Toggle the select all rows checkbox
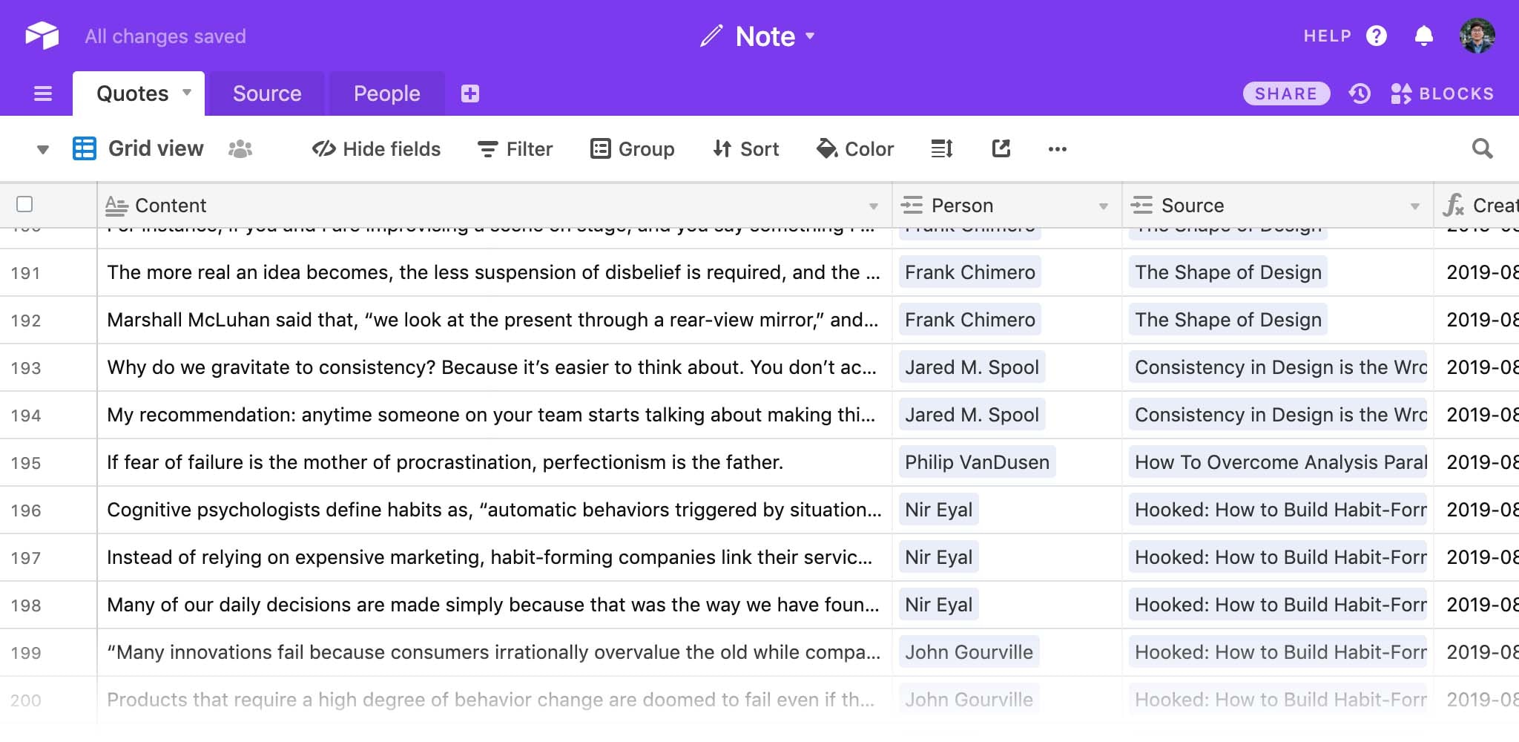1519x742 pixels. 24,204
